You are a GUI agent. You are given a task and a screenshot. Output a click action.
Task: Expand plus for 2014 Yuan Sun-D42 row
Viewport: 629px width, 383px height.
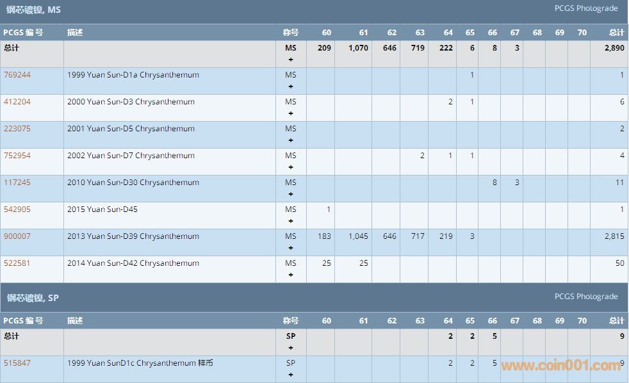(291, 275)
